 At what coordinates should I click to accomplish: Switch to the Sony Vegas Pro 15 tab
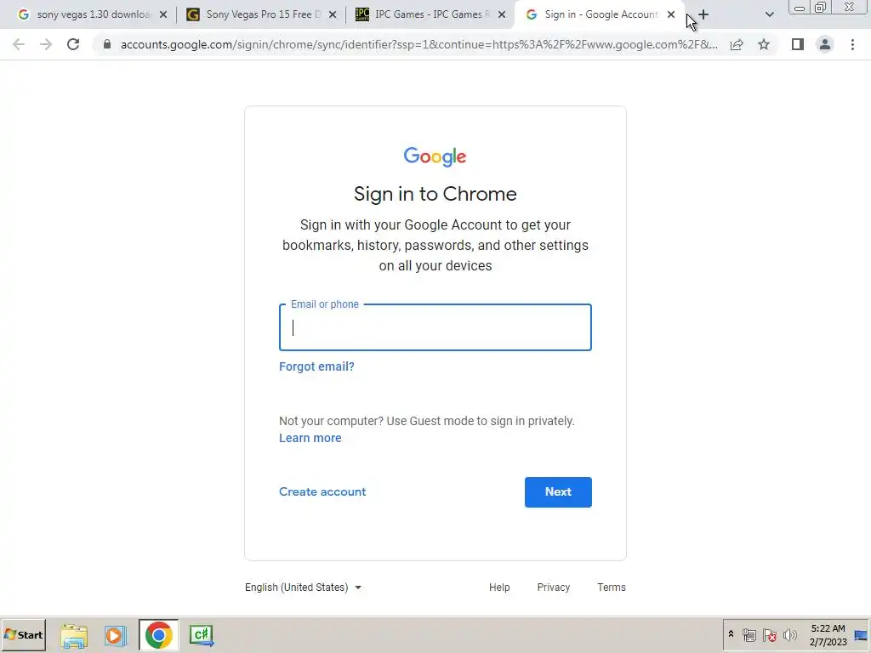click(260, 14)
